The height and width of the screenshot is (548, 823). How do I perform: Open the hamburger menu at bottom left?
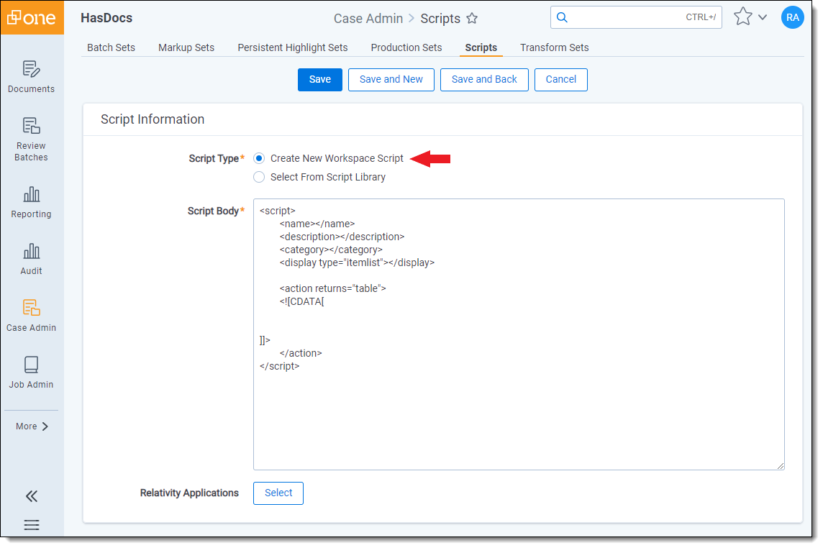click(32, 525)
